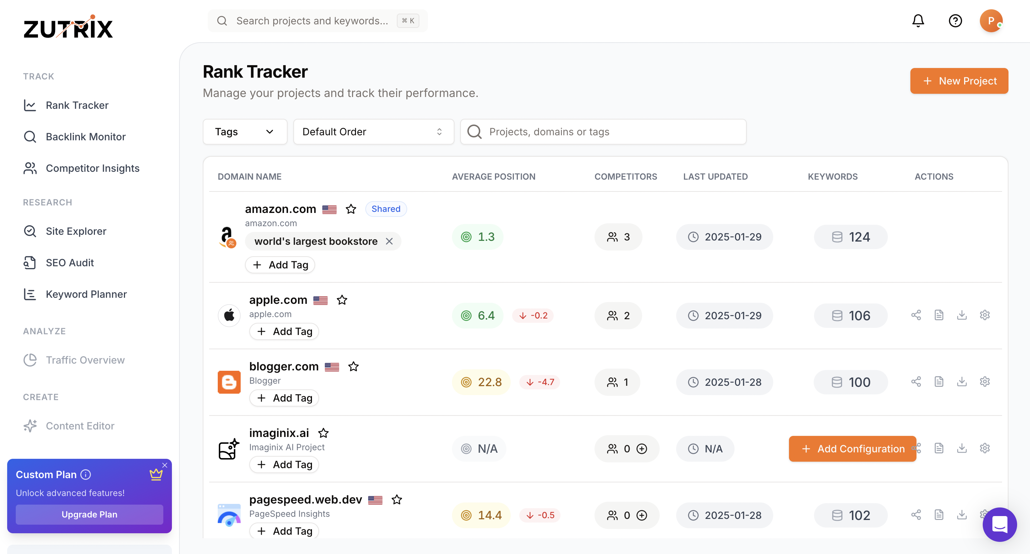The image size is (1030, 554).
Task: Open Competitor Insights
Action: click(82, 169)
